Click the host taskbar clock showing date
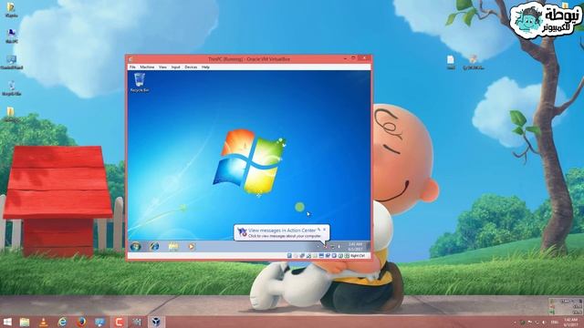The height and width of the screenshot is (328, 584). 571,323
